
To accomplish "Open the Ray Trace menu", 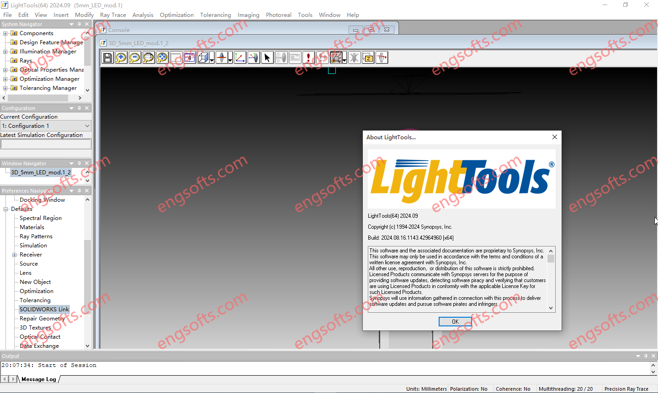I will coord(113,15).
